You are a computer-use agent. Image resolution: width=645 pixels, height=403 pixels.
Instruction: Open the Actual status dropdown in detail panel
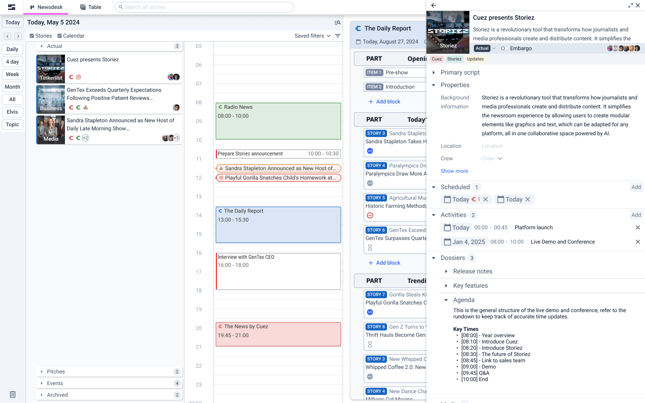click(x=486, y=48)
